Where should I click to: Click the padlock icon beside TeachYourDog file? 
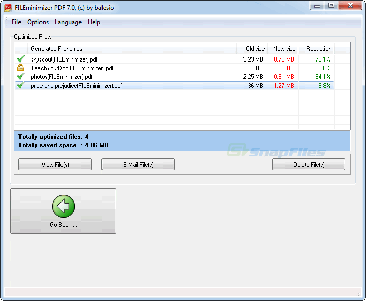[x=21, y=68]
